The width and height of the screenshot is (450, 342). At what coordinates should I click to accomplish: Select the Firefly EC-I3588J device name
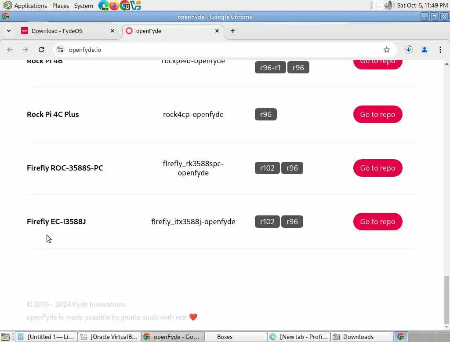[x=56, y=222]
